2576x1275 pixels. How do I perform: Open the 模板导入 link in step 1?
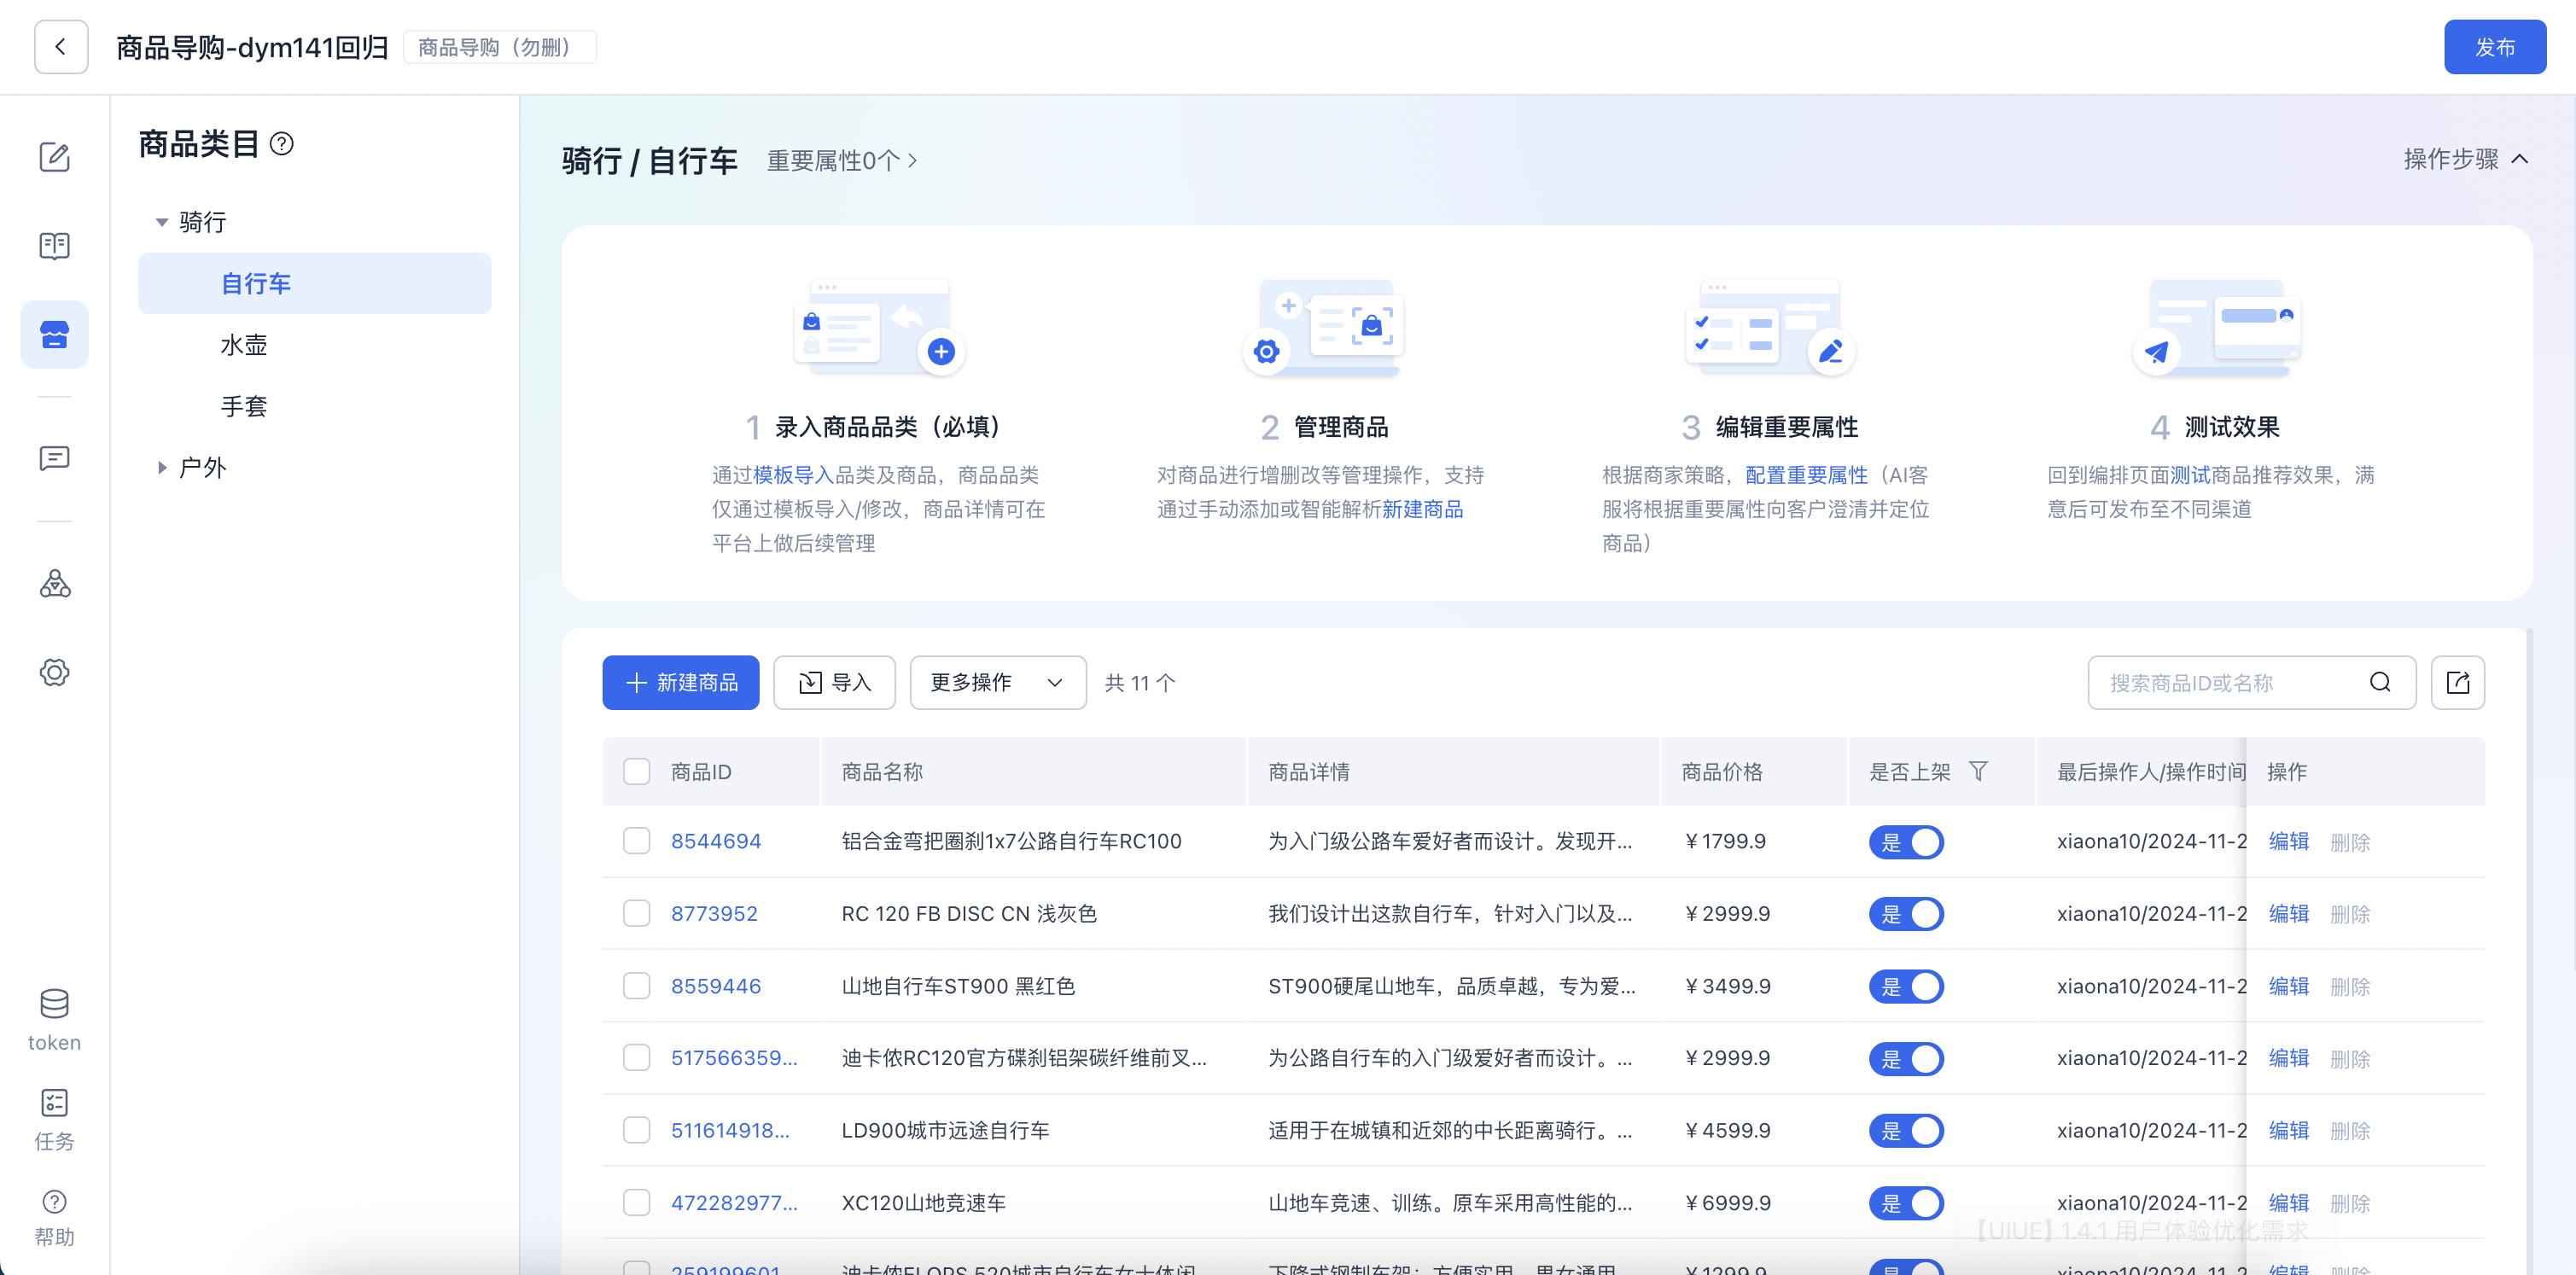pos(793,475)
